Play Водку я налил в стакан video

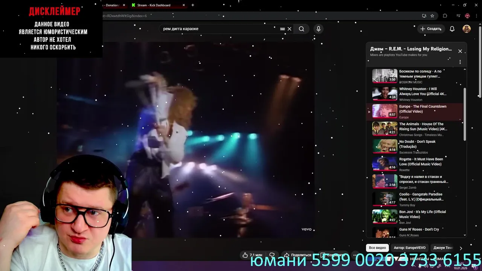pyautogui.click(x=415, y=182)
